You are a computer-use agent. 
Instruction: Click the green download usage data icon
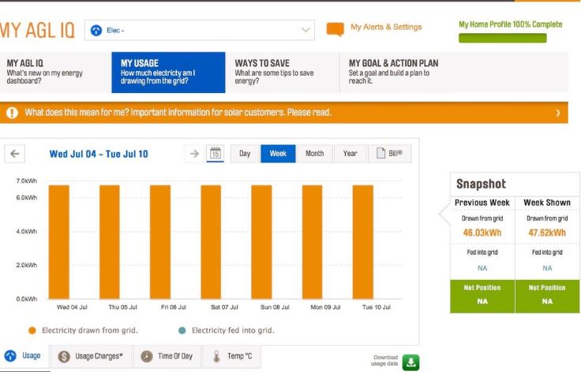coord(410,362)
